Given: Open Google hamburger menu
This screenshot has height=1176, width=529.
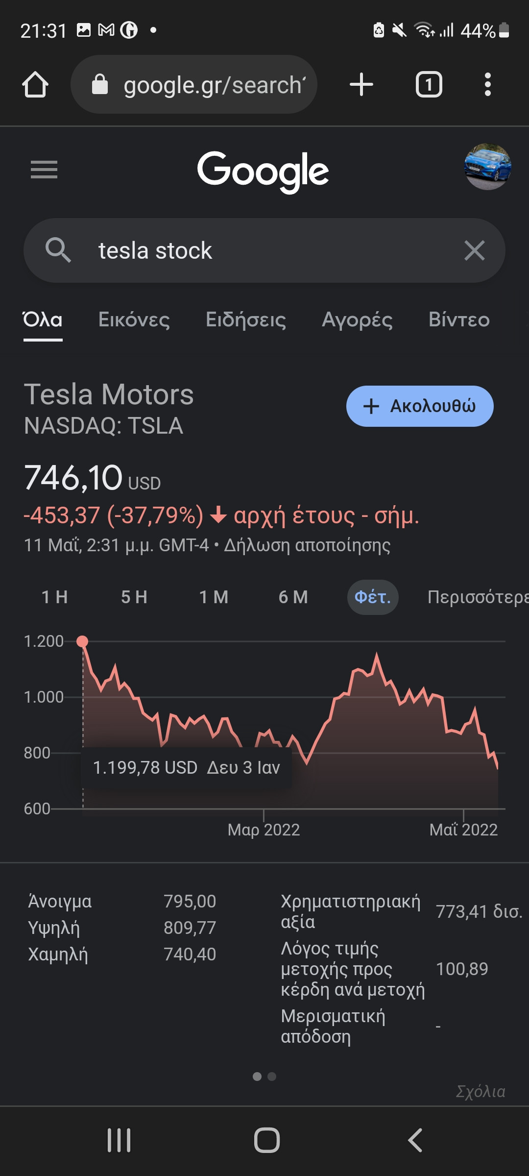Looking at the screenshot, I should pyautogui.click(x=44, y=170).
